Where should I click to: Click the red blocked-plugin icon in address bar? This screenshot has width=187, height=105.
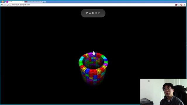(x=176, y=5)
